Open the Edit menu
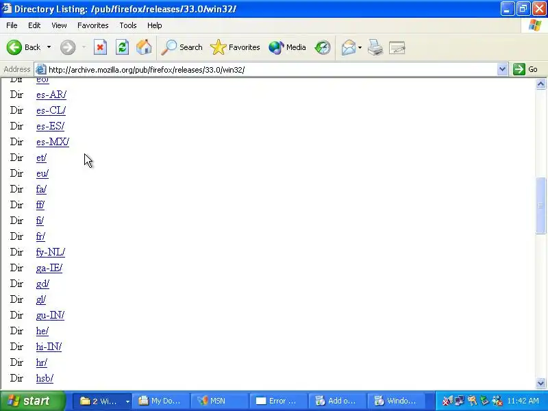Screen dimensions: 548x411 pyautogui.click(x=34, y=25)
